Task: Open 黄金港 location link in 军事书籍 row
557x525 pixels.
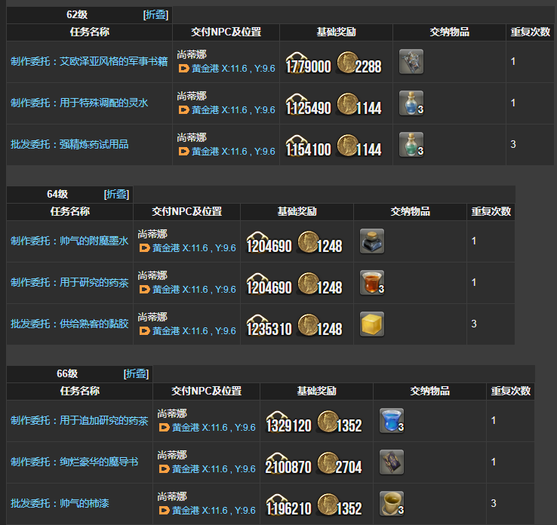Action: click(x=233, y=69)
